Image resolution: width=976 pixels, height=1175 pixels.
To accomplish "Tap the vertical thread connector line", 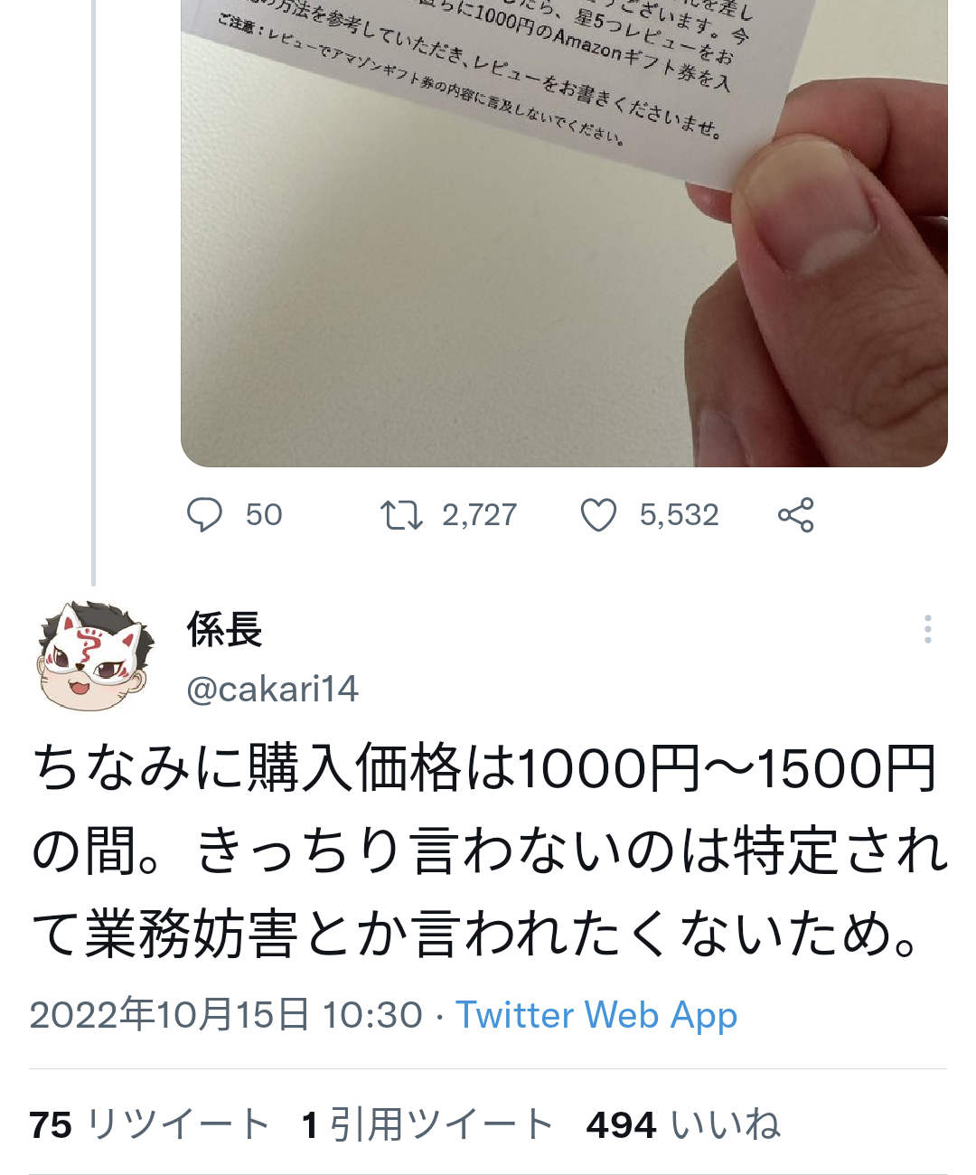I will pyautogui.click(x=93, y=289).
